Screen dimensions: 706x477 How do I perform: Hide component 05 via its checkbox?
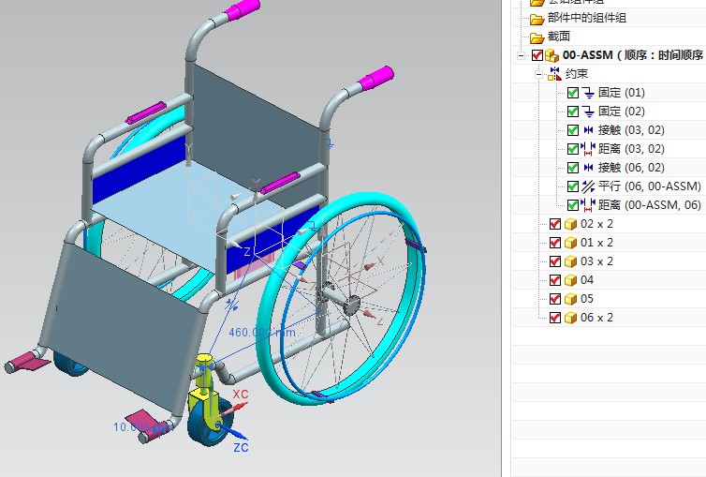(x=555, y=299)
